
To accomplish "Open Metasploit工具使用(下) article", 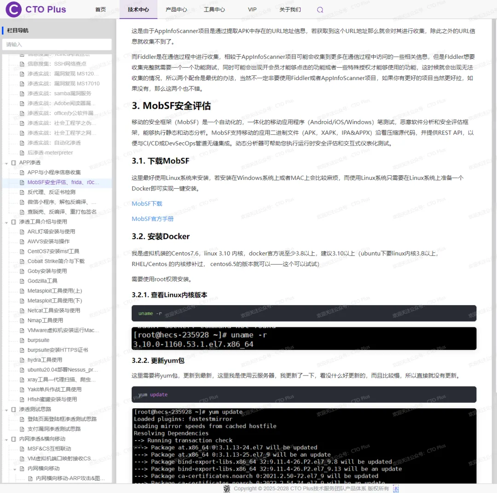I will [54, 301].
